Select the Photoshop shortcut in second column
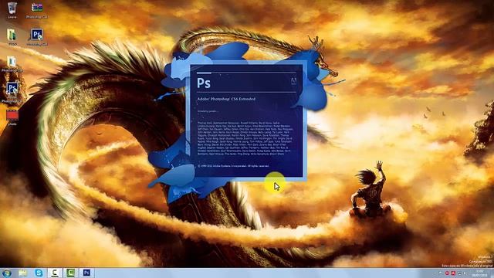The height and width of the screenshot is (278, 494). click(x=37, y=35)
